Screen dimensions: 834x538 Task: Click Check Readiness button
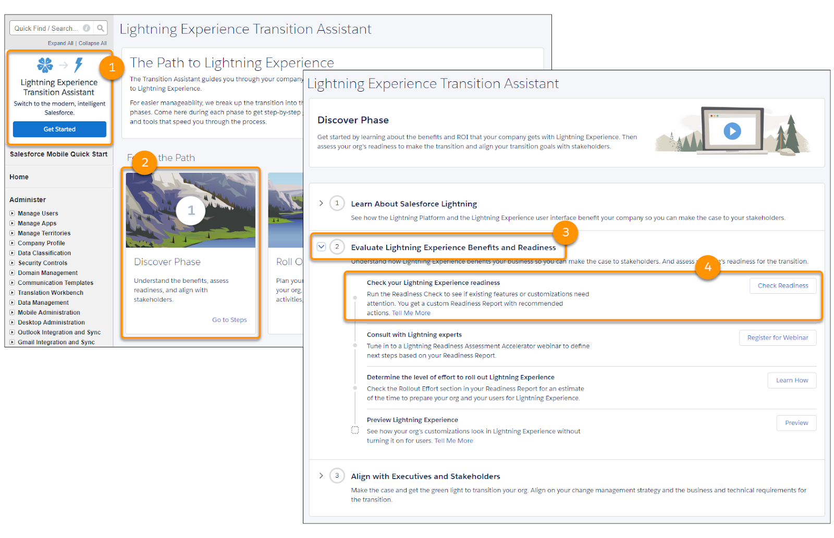coord(782,285)
